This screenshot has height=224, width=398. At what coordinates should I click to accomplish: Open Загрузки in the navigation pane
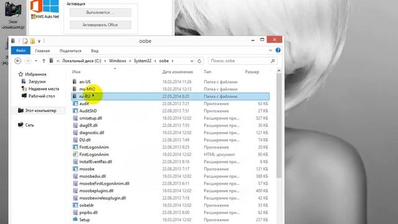(37, 82)
